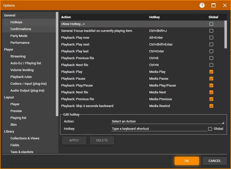Click the help question mark icon
This screenshot has width=231, height=169.
202,5
